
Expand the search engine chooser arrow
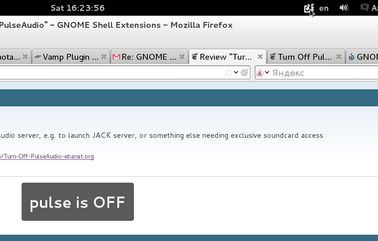(x=267, y=72)
